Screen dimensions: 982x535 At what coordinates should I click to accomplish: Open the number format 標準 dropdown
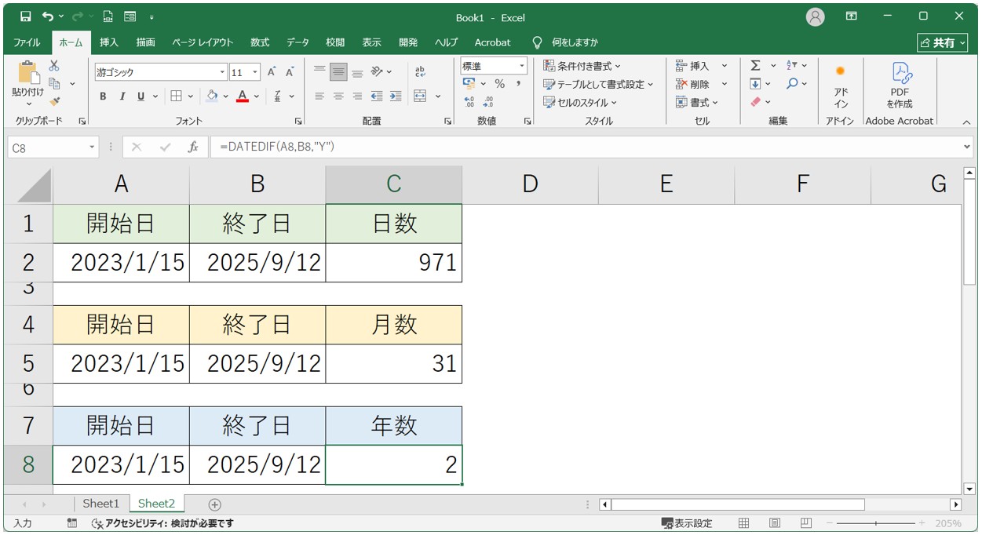point(520,67)
